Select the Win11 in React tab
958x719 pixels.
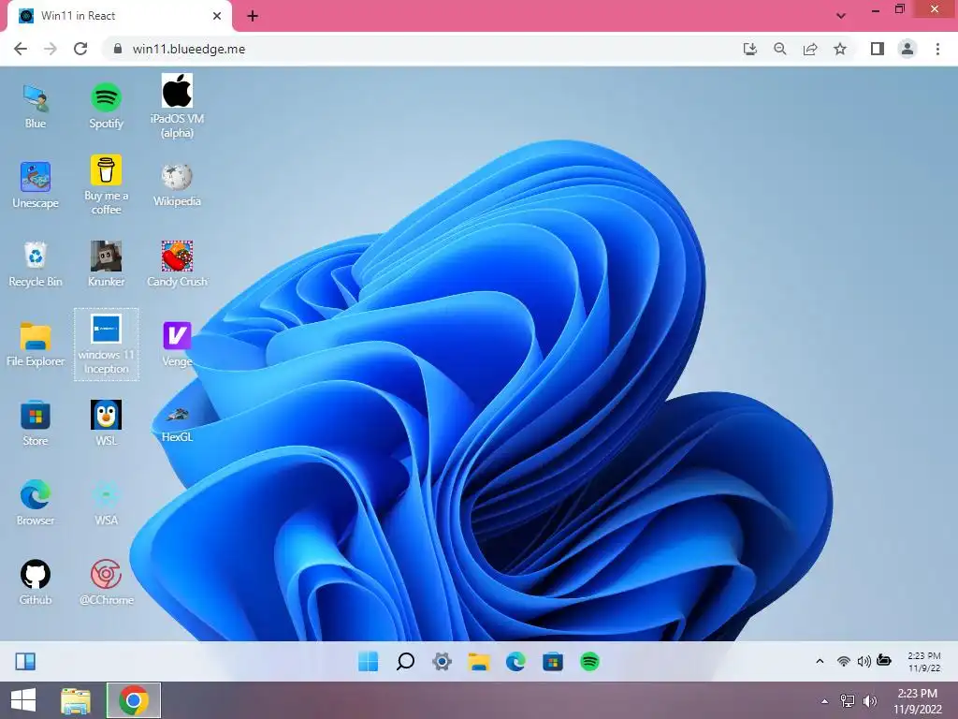[x=119, y=16]
